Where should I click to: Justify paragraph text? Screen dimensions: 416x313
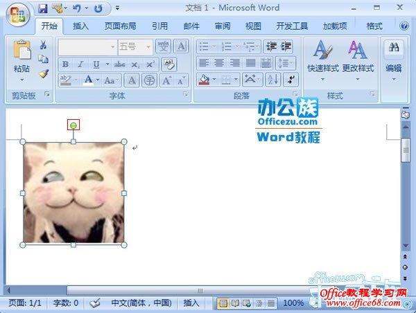click(x=250, y=63)
